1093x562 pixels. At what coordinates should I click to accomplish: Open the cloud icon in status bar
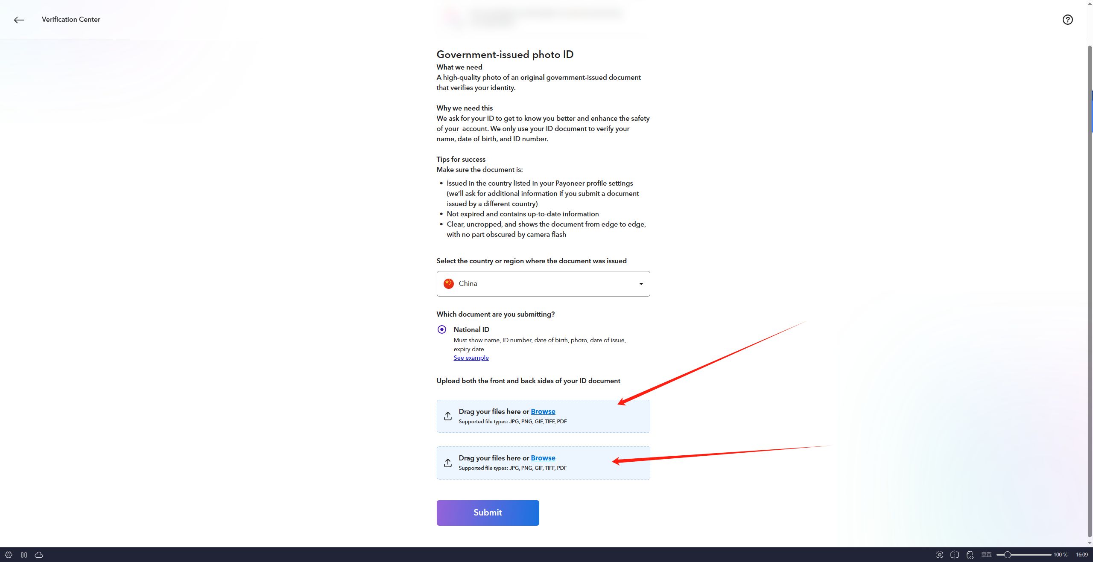point(39,555)
